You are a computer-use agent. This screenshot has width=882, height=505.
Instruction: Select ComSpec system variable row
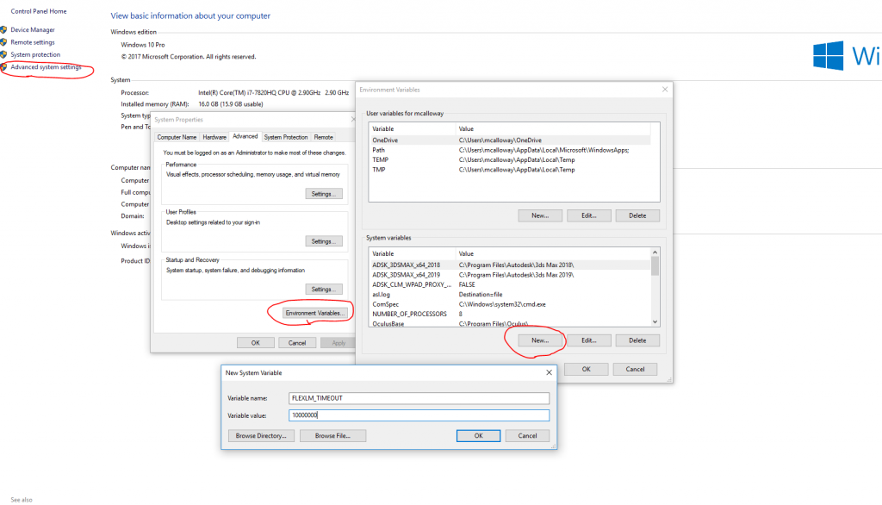[x=510, y=304]
